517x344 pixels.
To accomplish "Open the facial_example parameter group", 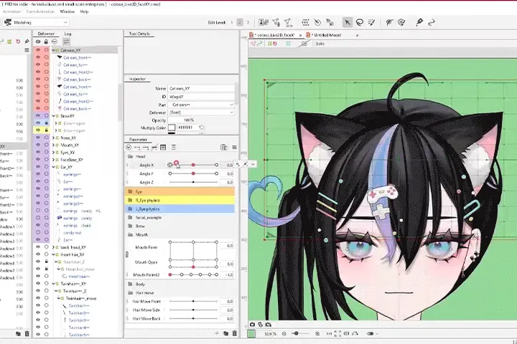I will click(x=180, y=218).
